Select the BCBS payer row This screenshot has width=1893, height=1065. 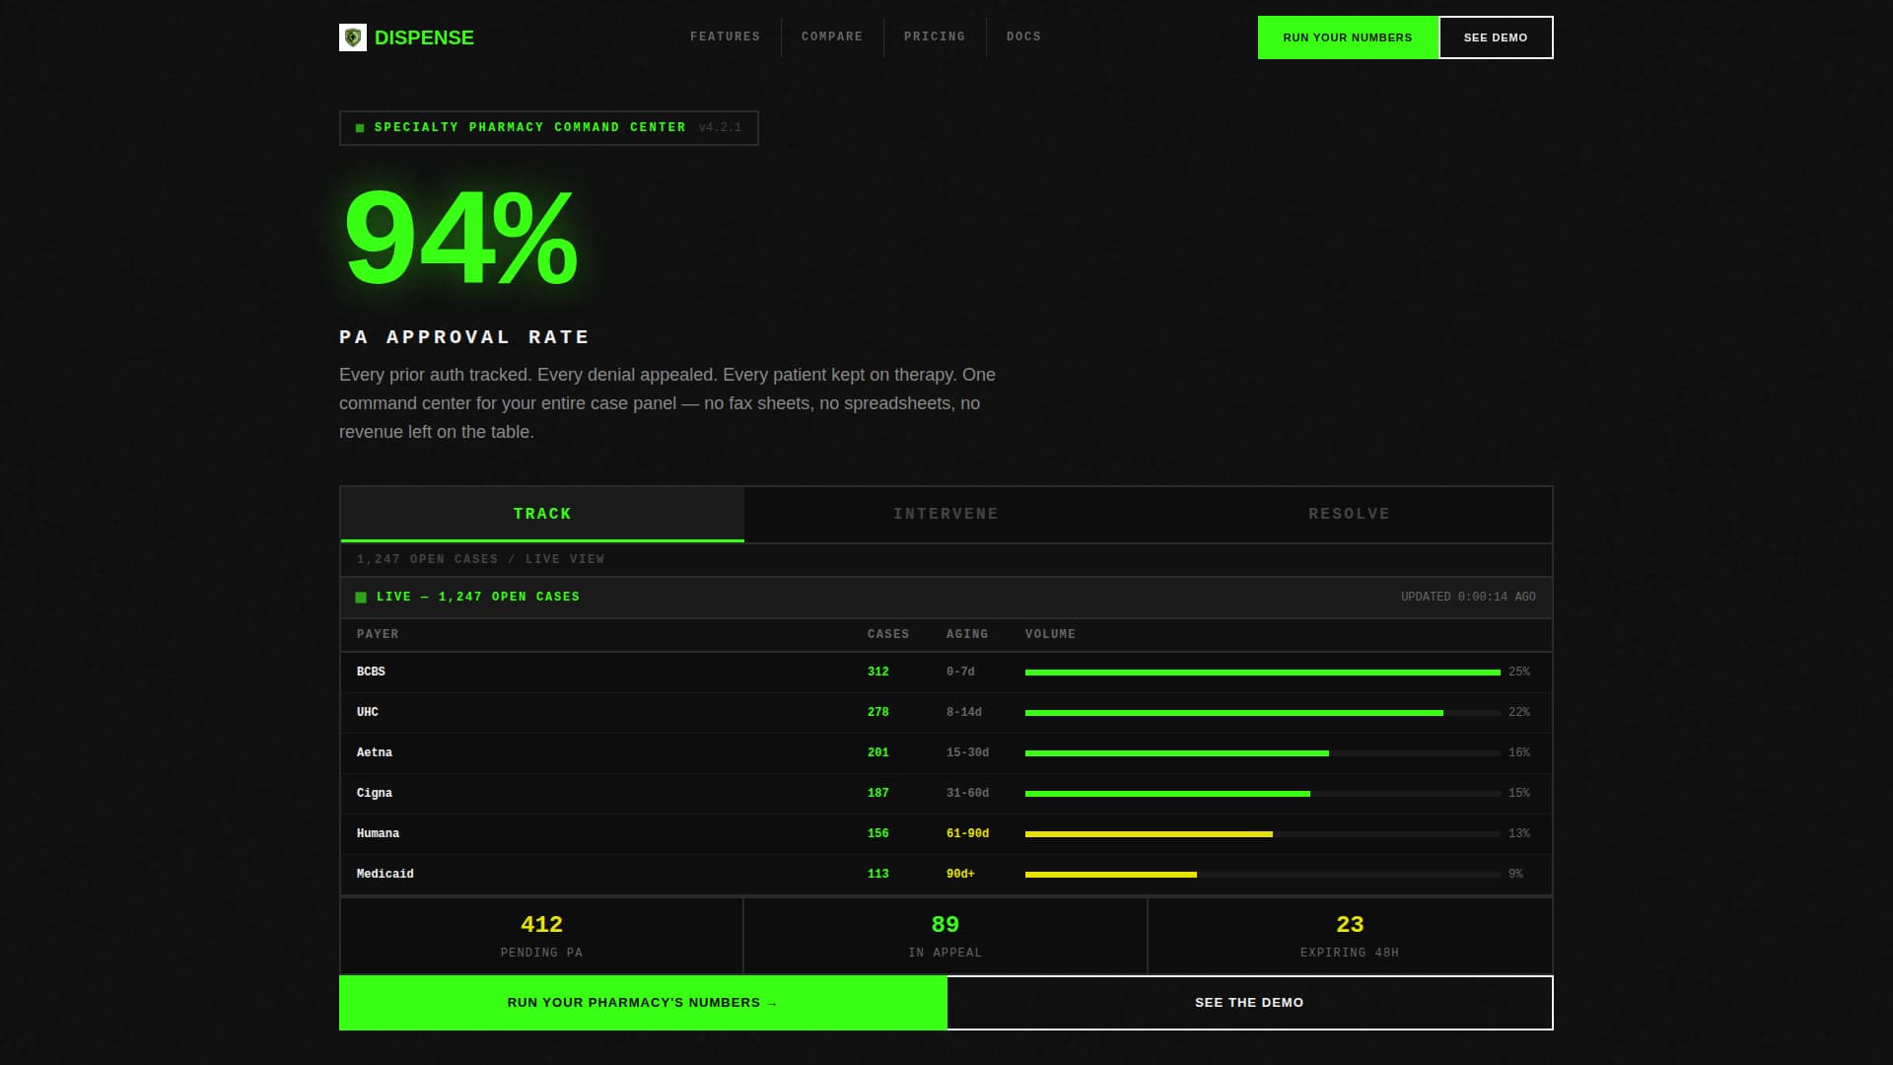click(946, 673)
